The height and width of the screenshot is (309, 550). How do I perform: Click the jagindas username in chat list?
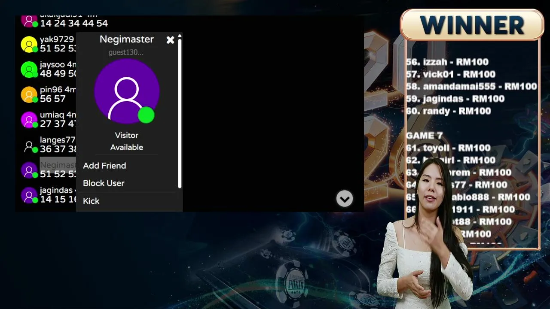(56, 190)
